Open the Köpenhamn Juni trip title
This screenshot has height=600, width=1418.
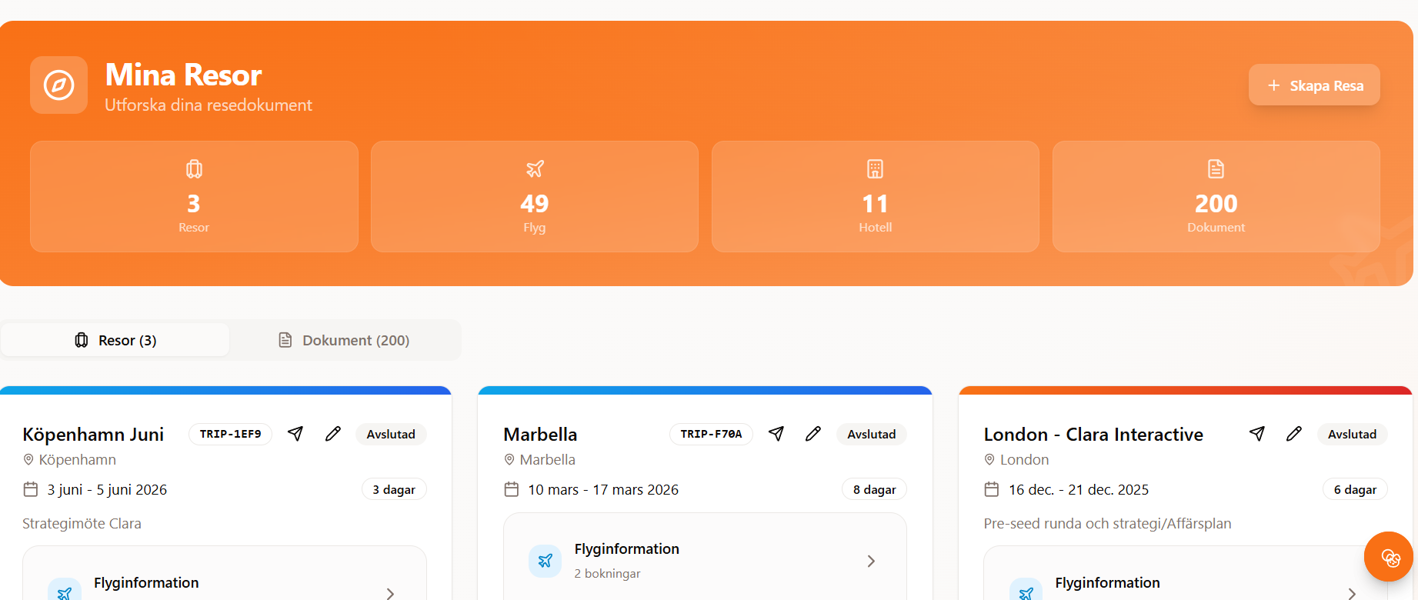click(x=93, y=435)
